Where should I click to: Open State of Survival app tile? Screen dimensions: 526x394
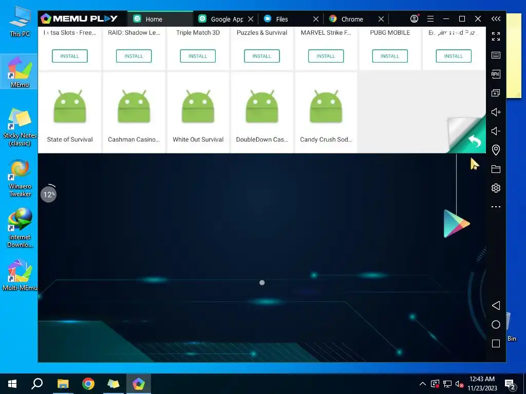point(70,113)
